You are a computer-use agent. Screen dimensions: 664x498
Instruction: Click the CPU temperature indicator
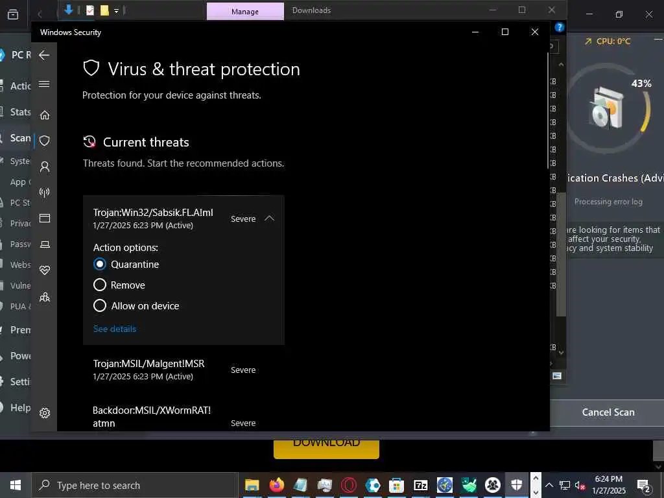pos(608,41)
